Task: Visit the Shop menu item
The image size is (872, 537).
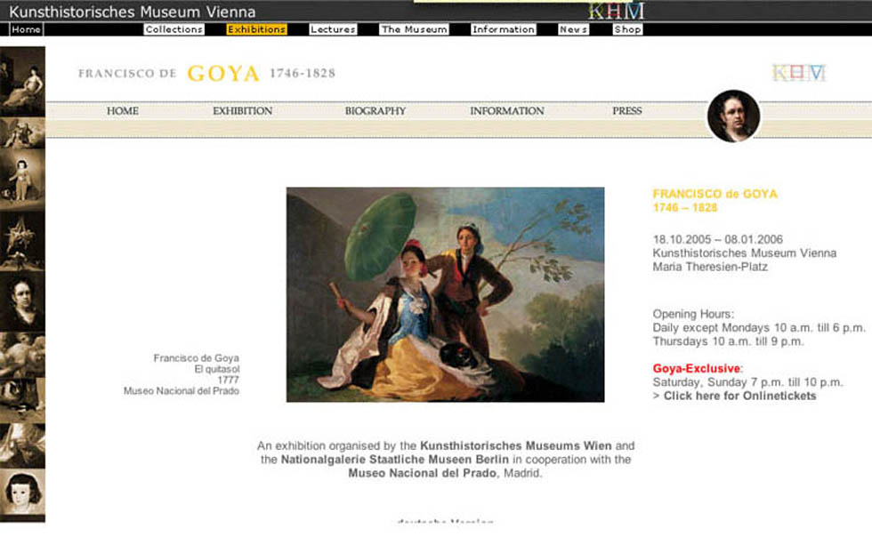Action: coord(628,29)
